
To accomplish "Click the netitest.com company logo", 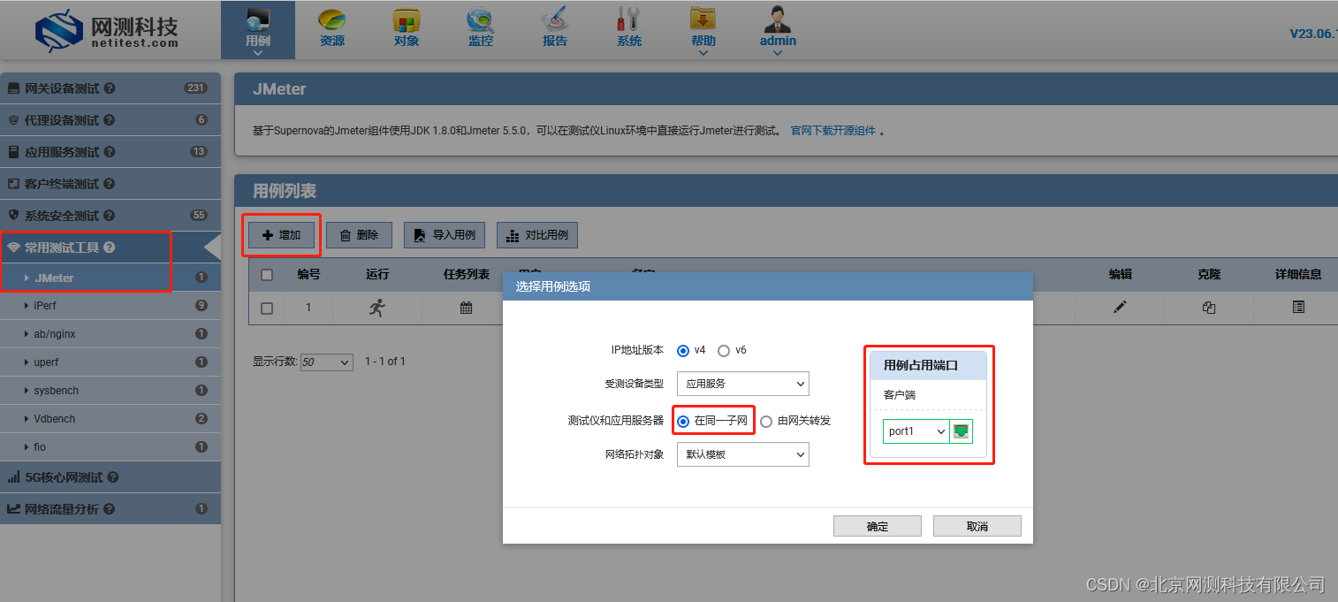I will [x=107, y=30].
